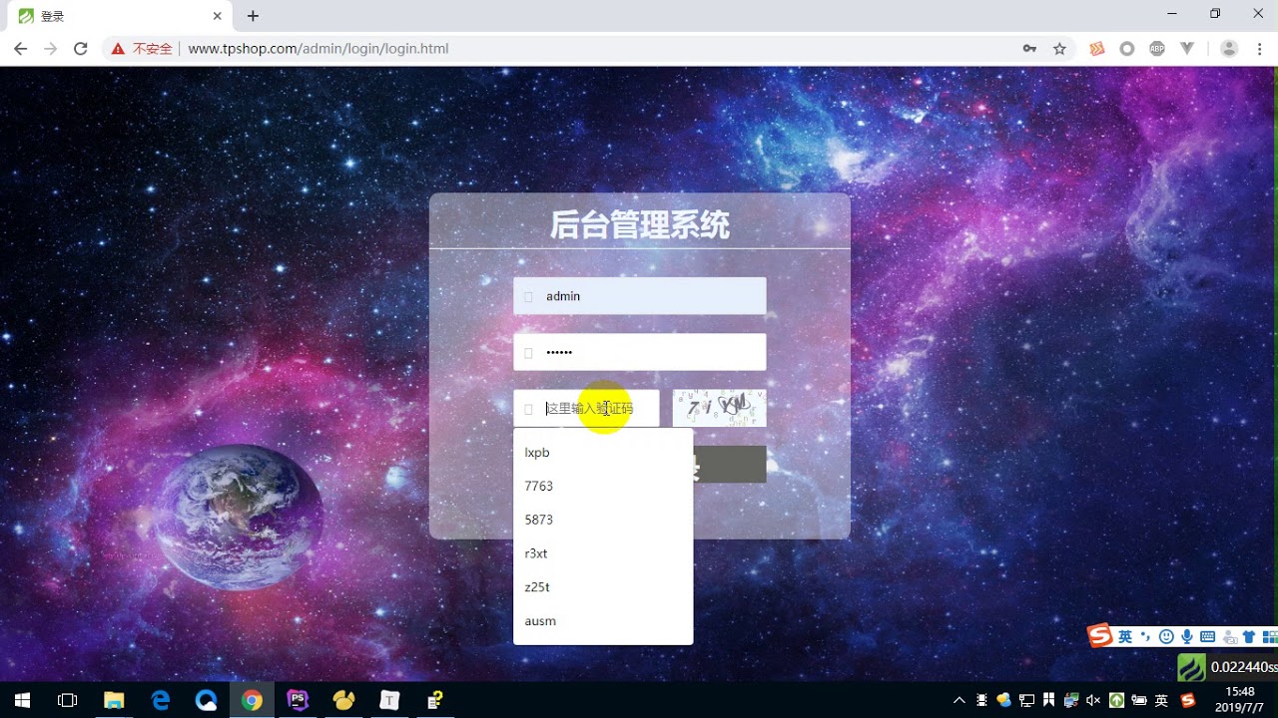The width and height of the screenshot is (1278, 718).
Task: Click the orange arrows extension icon
Action: coord(1097,48)
